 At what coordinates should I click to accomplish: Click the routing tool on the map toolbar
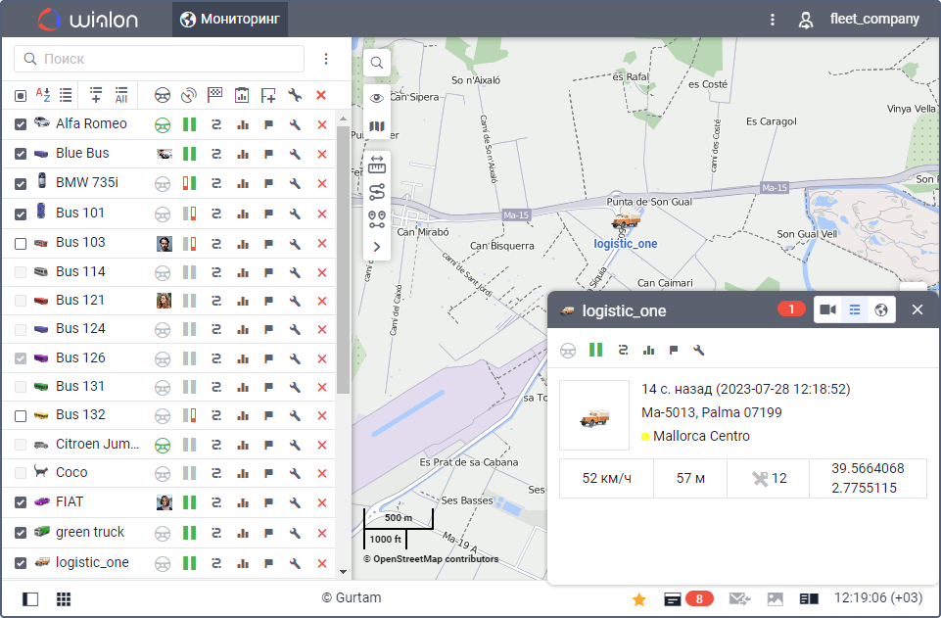[x=377, y=192]
